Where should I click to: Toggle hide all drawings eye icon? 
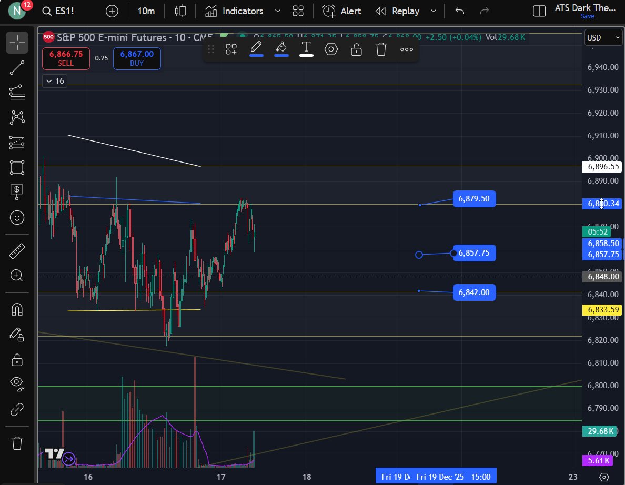pos(17,383)
